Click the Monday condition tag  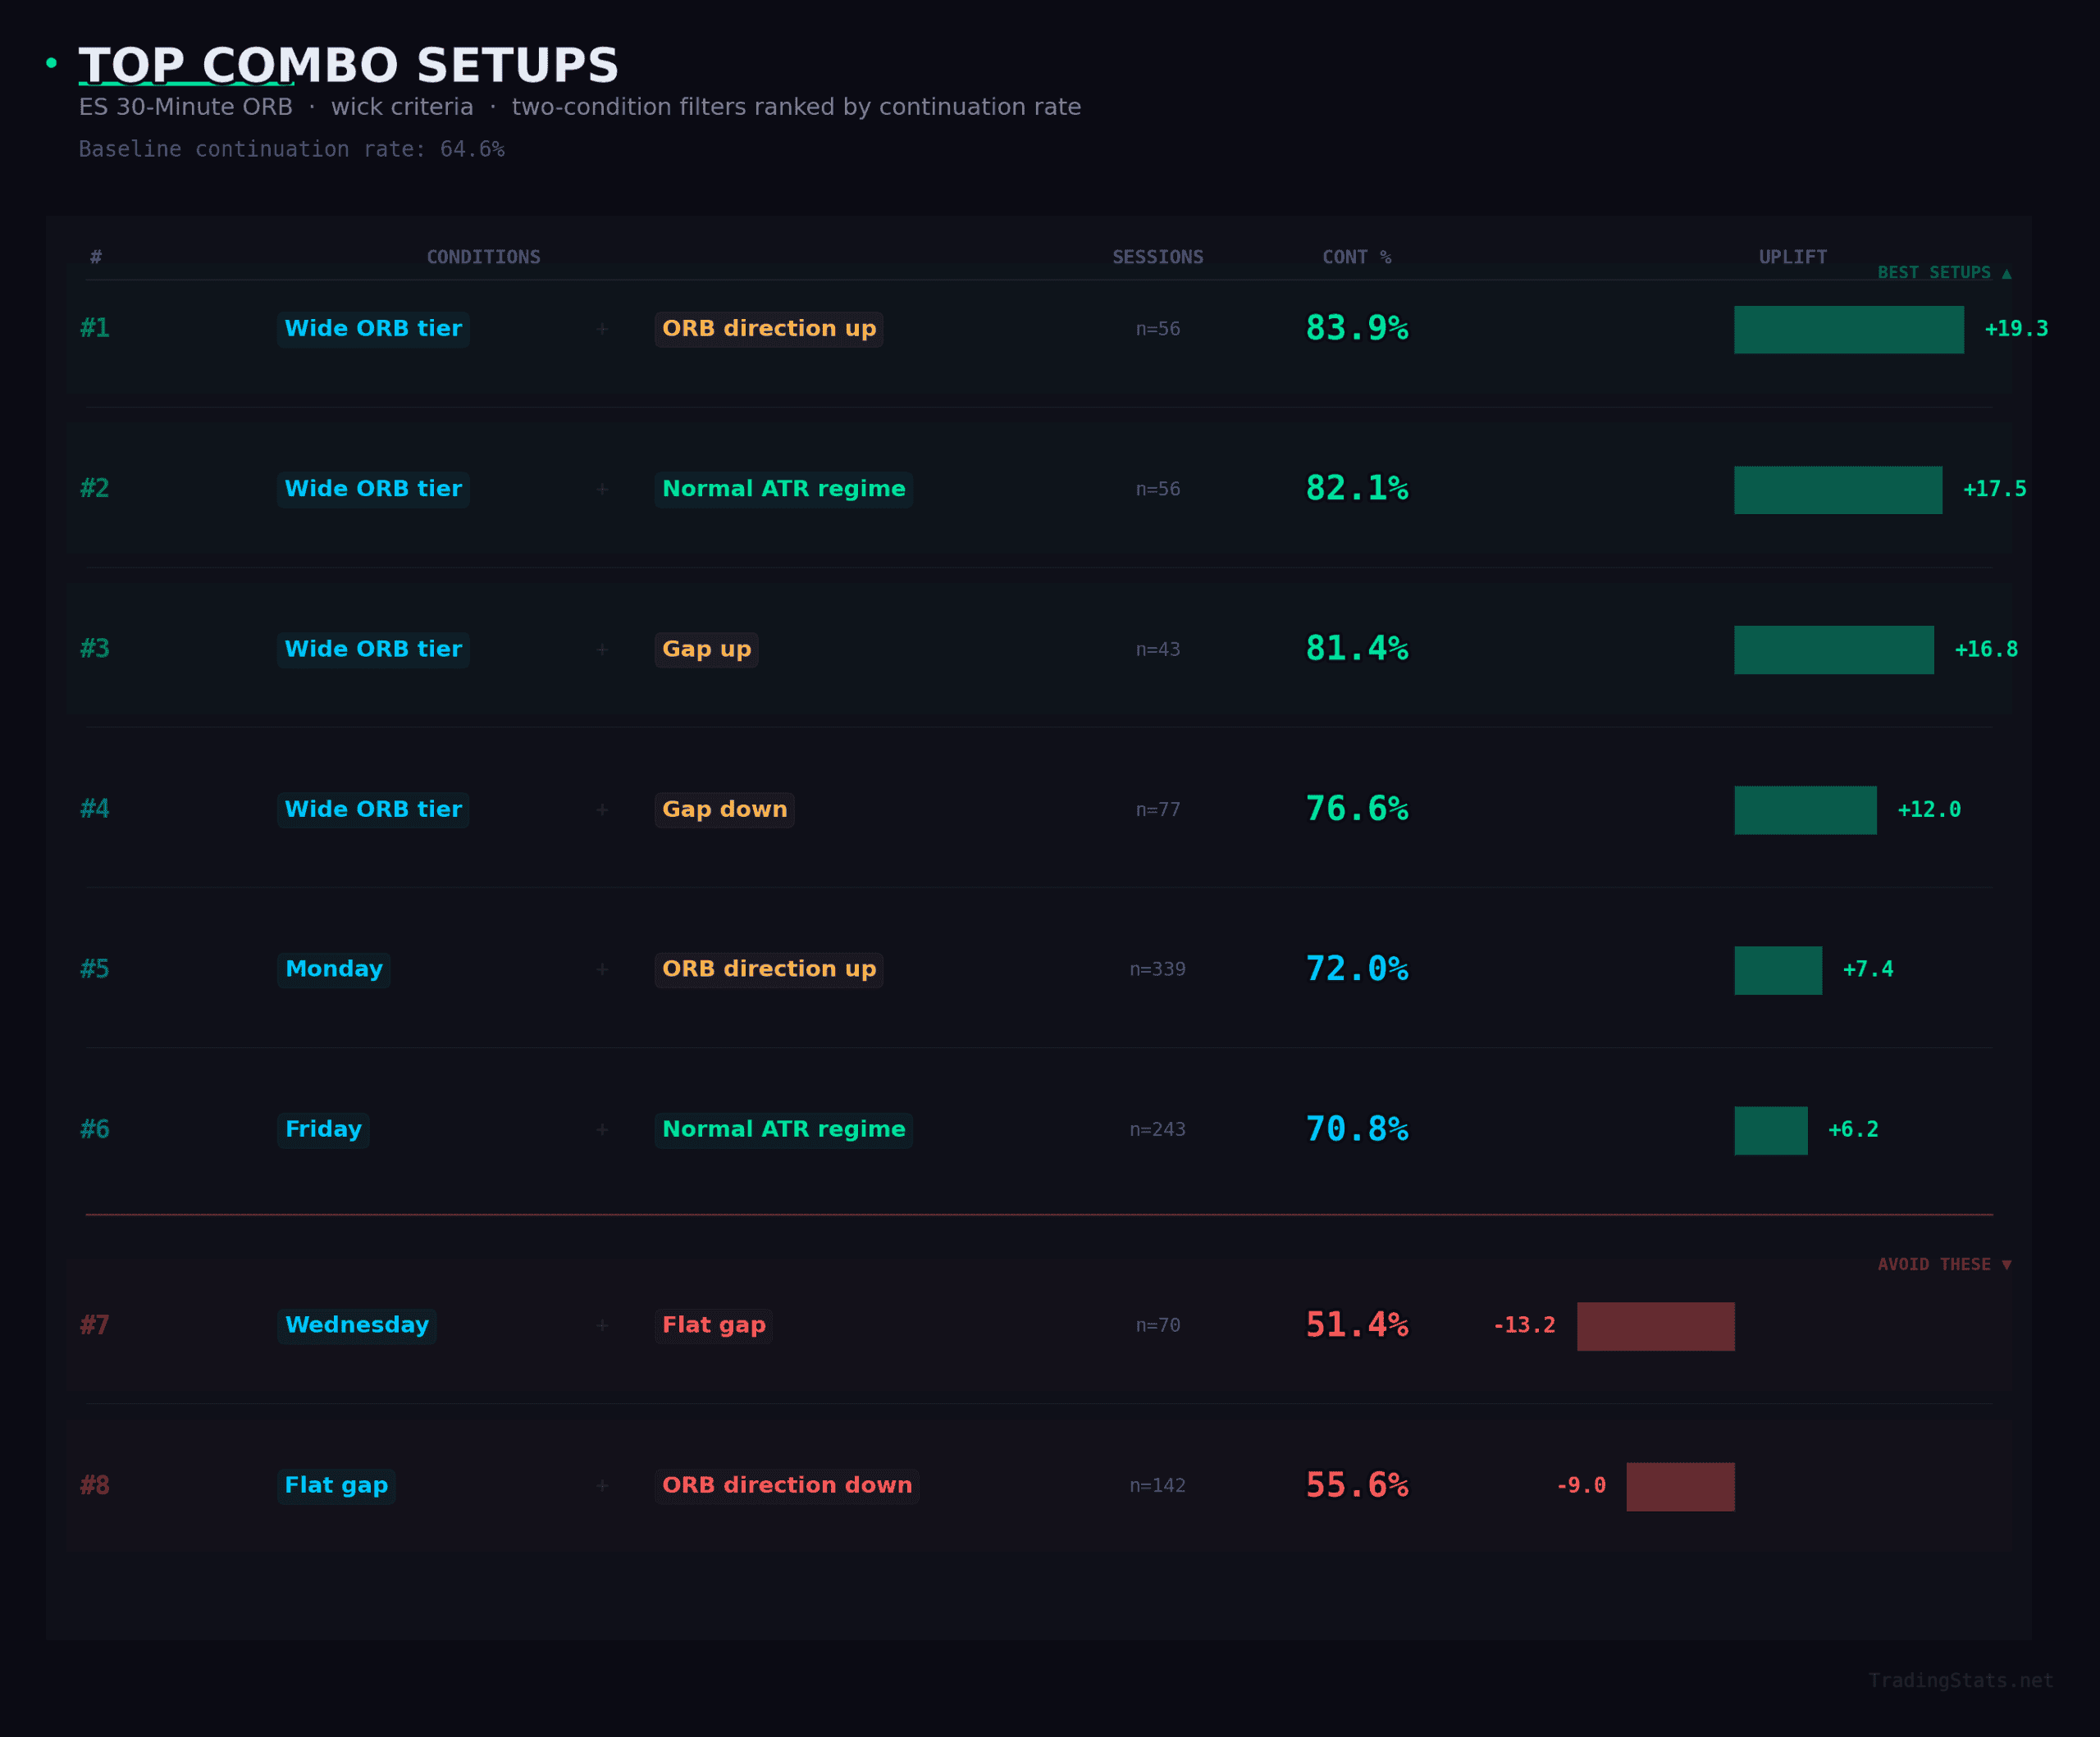click(334, 969)
